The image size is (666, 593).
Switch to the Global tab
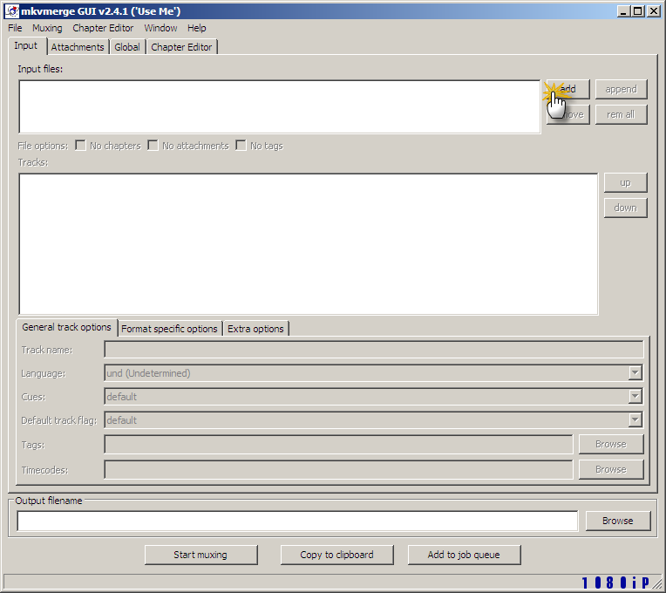(x=127, y=47)
